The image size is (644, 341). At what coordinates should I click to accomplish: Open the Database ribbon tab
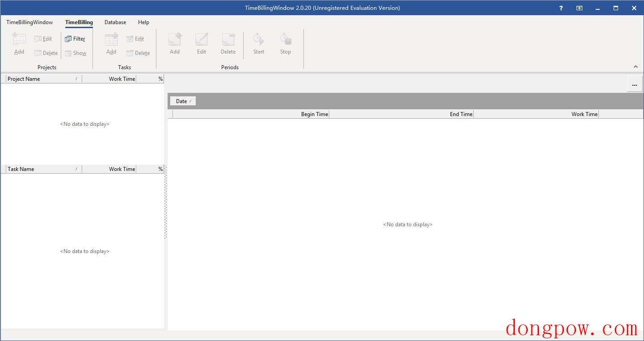pos(115,22)
